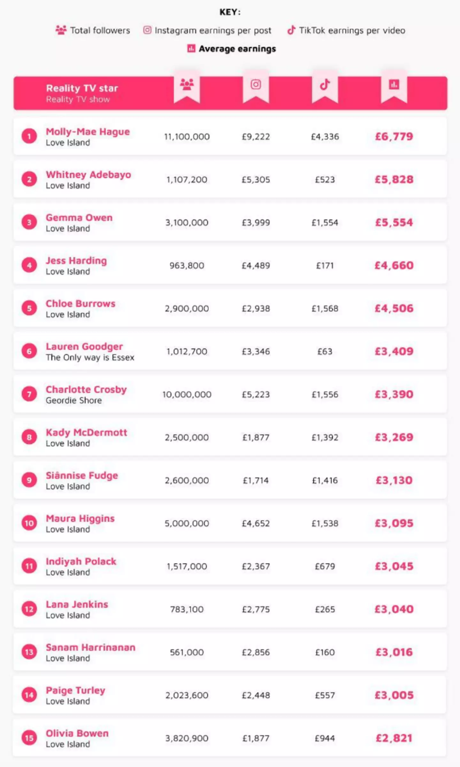
Task: Click the chart icon beside Average earnings key
Action: pos(191,49)
